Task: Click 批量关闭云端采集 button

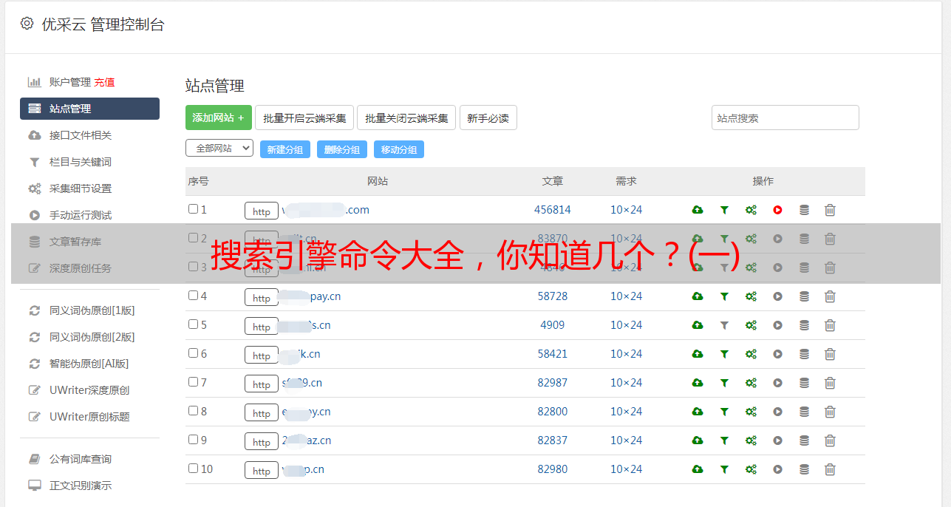Action: pos(406,118)
